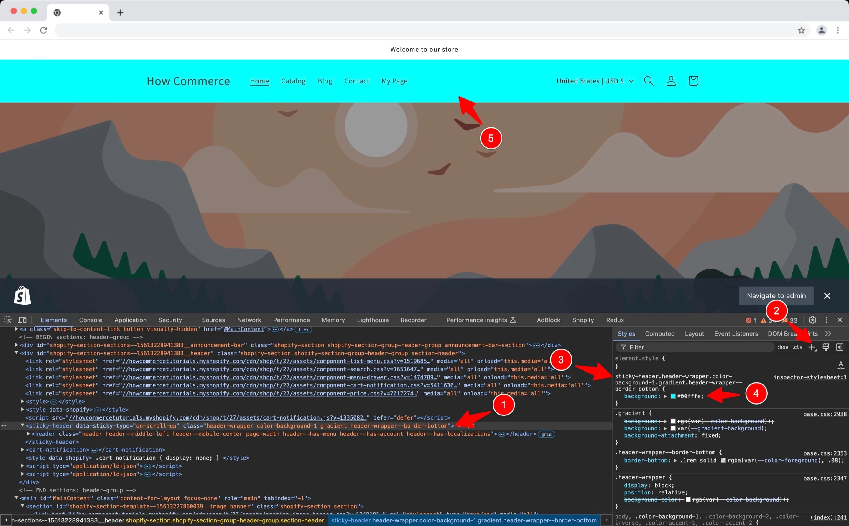Click the flex badge on skip link
Image resolution: width=849 pixels, height=526 pixels.
[303, 329]
